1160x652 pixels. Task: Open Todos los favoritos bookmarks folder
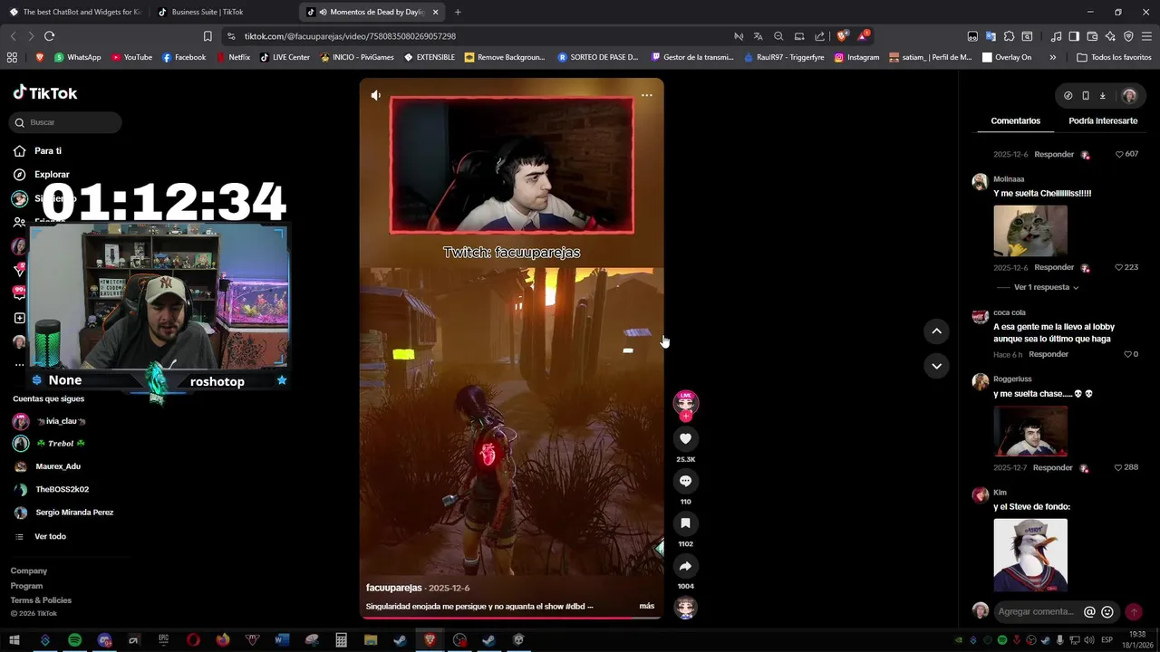[x=1114, y=57]
